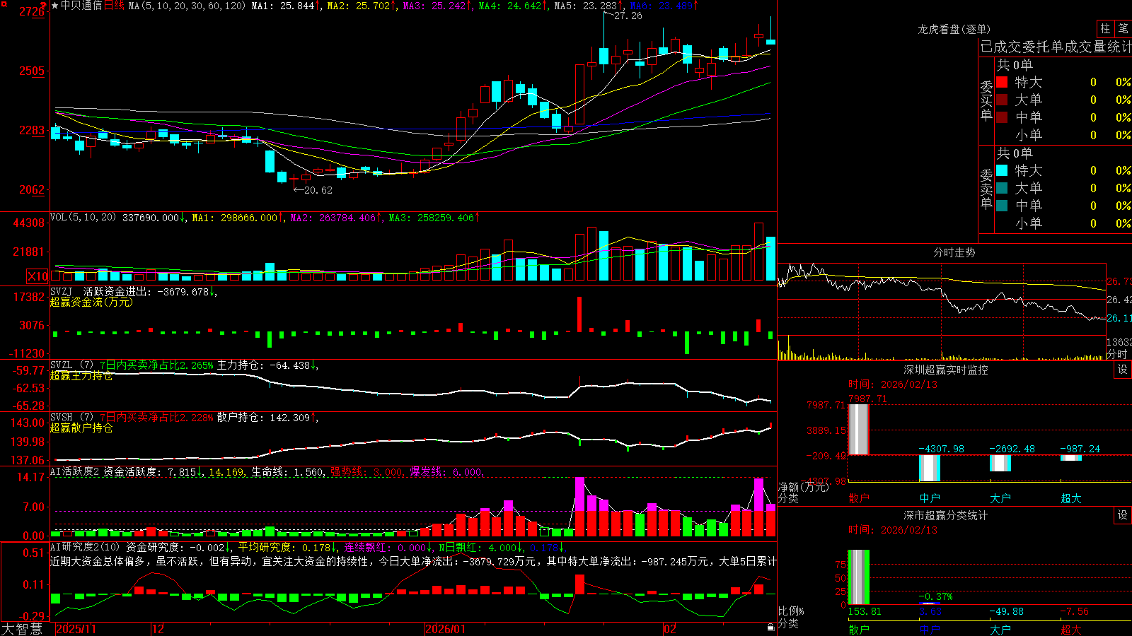Click the 委卖单 vertical label
Viewport: 1132px width, 636px height.
pos(986,189)
